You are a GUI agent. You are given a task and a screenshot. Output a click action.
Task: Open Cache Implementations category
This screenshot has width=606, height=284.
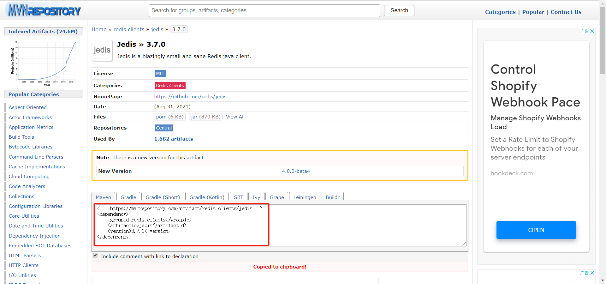pyautogui.click(x=37, y=167)
